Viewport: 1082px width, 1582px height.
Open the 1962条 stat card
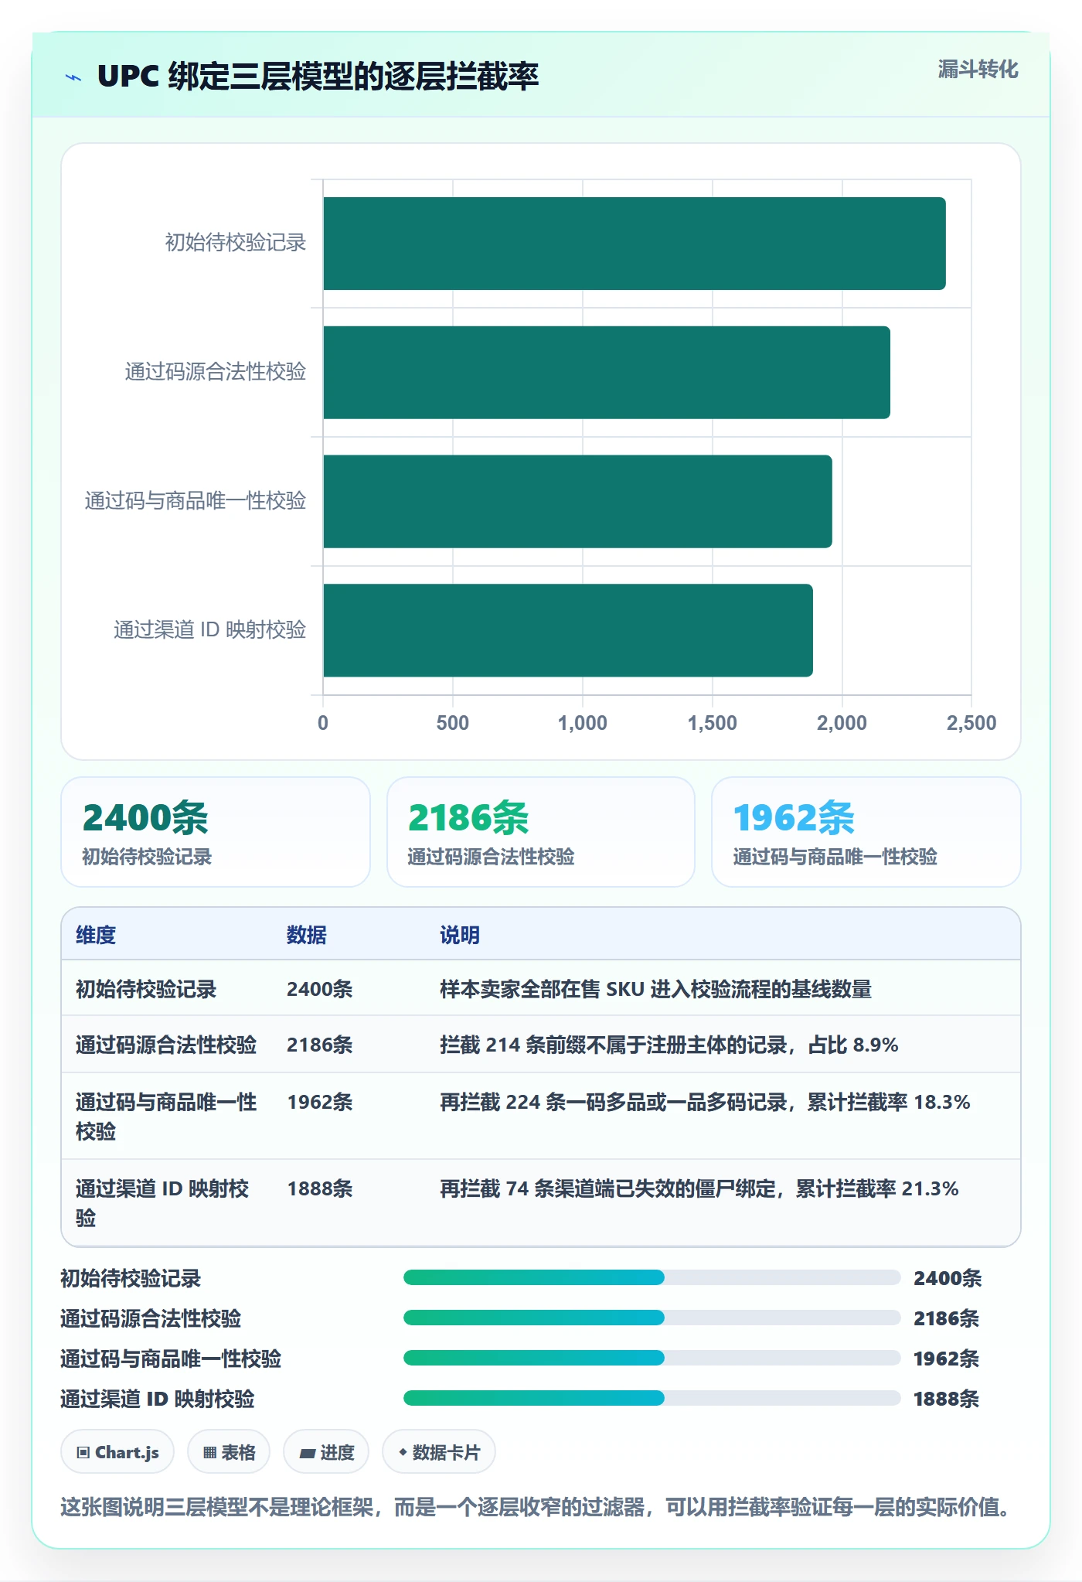(x=866, y=832)
